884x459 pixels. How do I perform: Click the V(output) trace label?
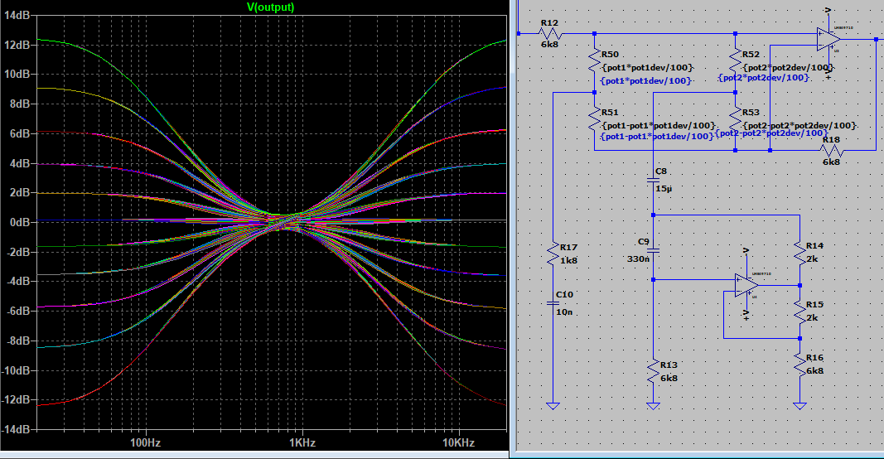[271, 7]
